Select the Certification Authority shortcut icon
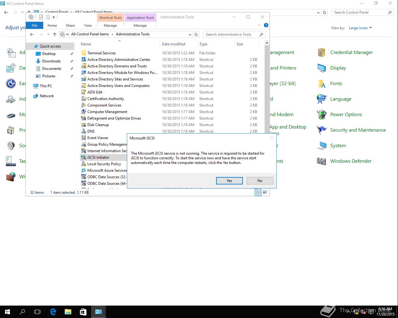Screen dimensions: 398x318 tap(84, 99)
